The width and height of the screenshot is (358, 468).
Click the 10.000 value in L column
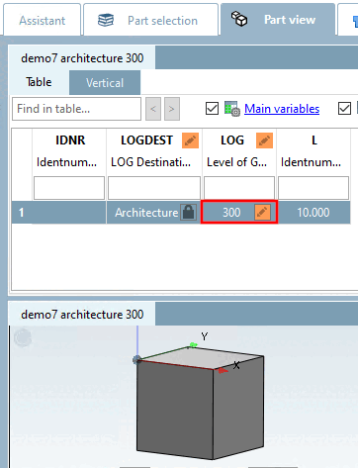(313, 213)
